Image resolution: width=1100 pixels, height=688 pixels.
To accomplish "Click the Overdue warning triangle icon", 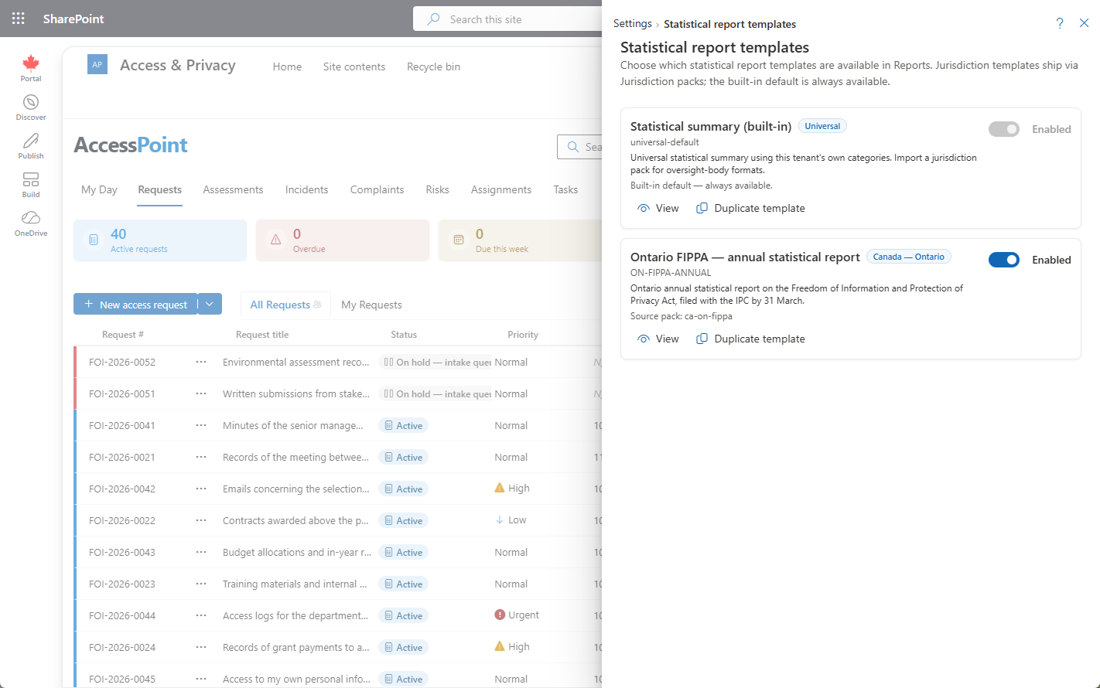I will 276,240.
